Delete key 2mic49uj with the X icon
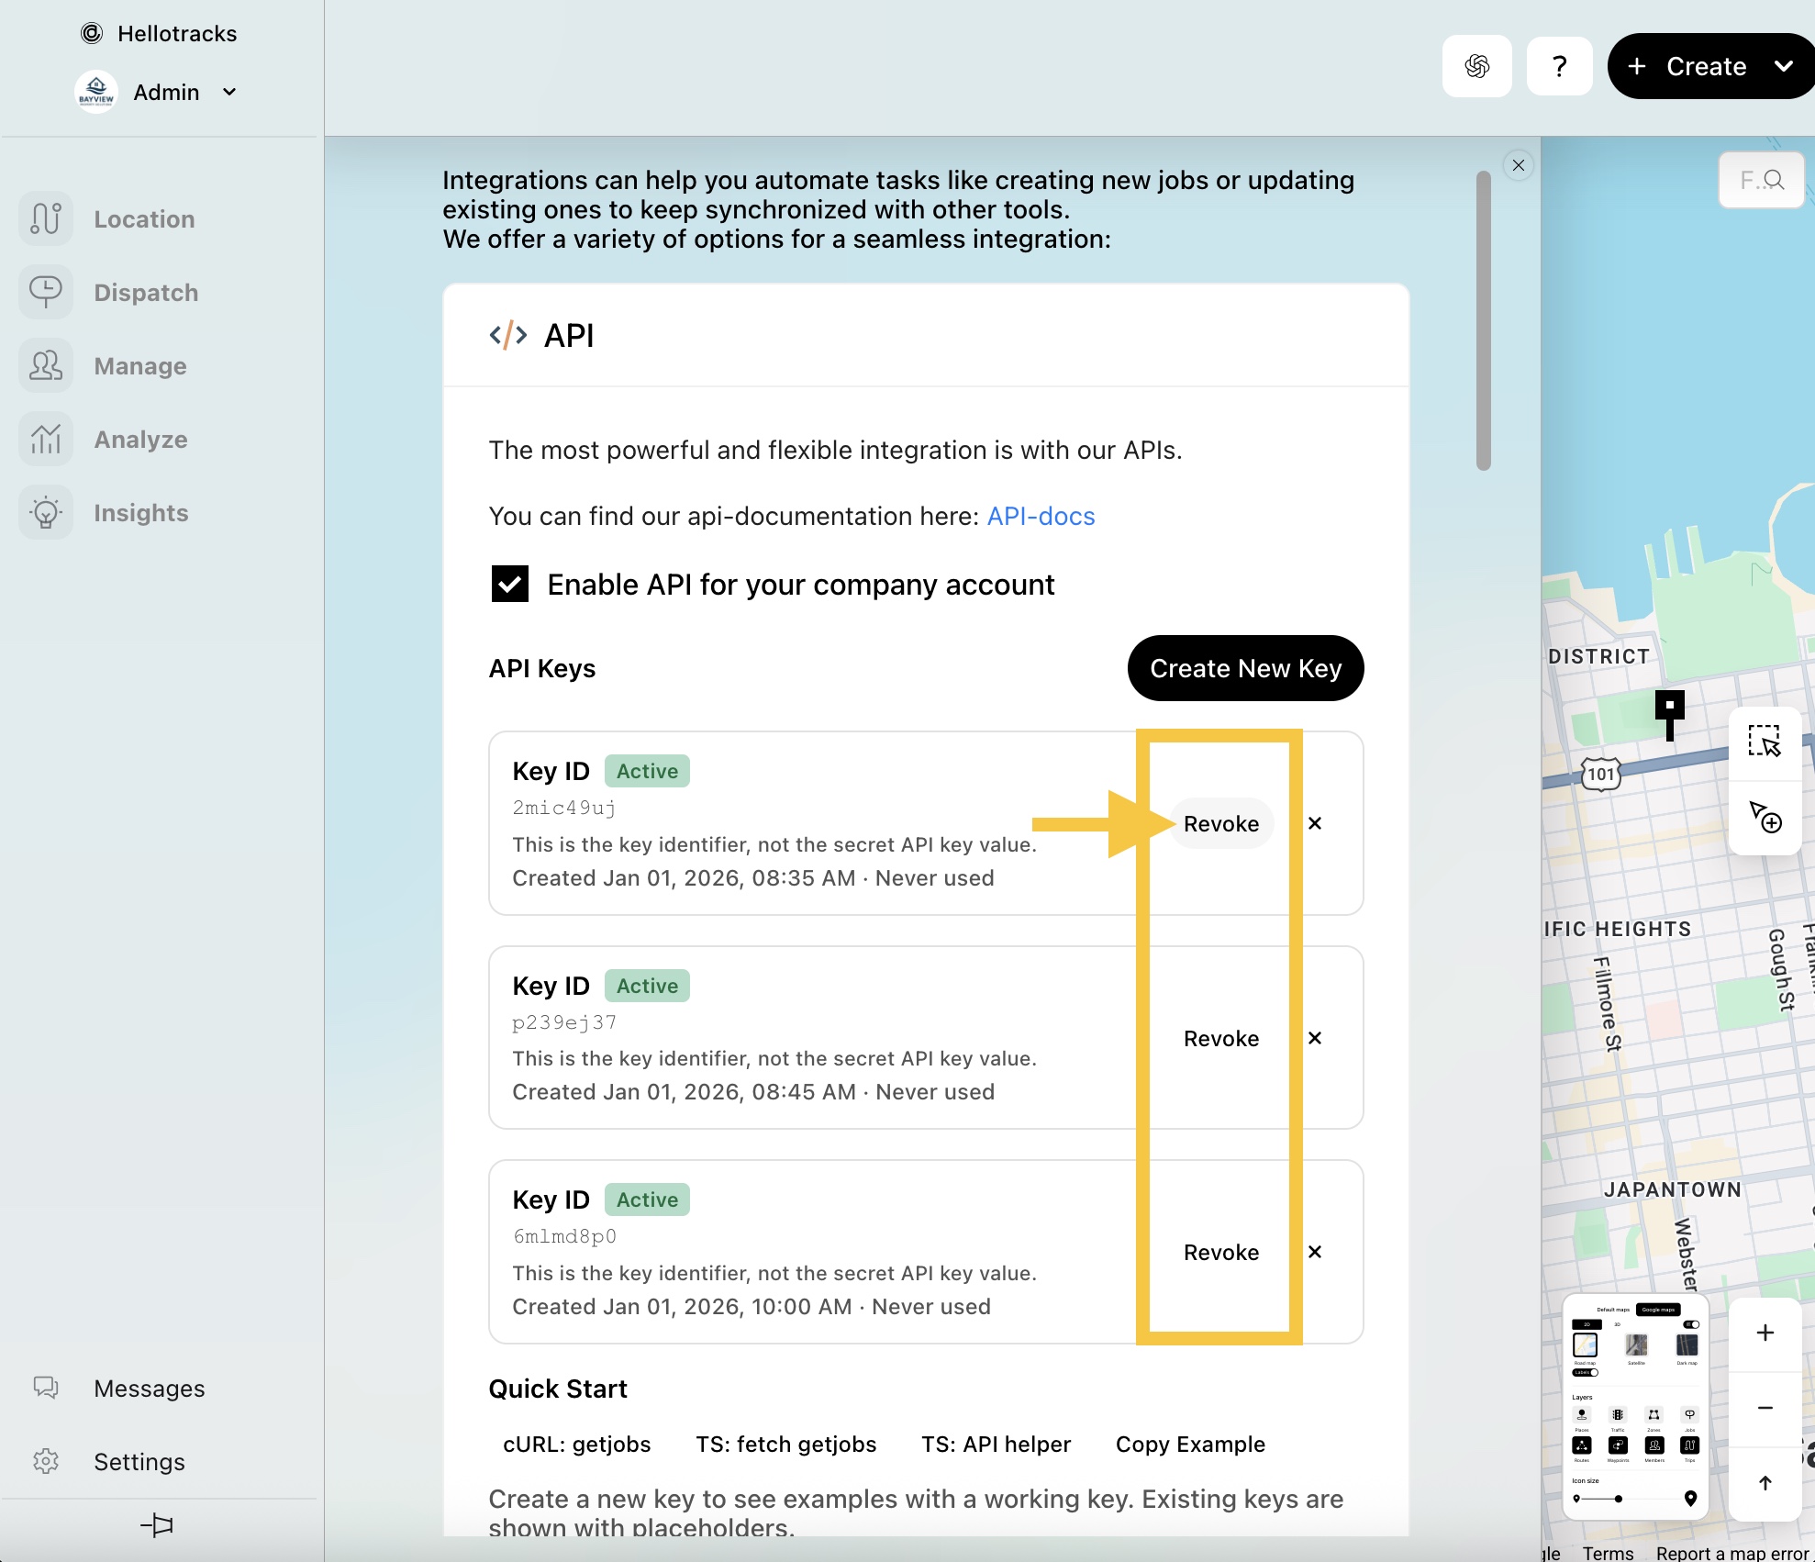 point(1315,823)
